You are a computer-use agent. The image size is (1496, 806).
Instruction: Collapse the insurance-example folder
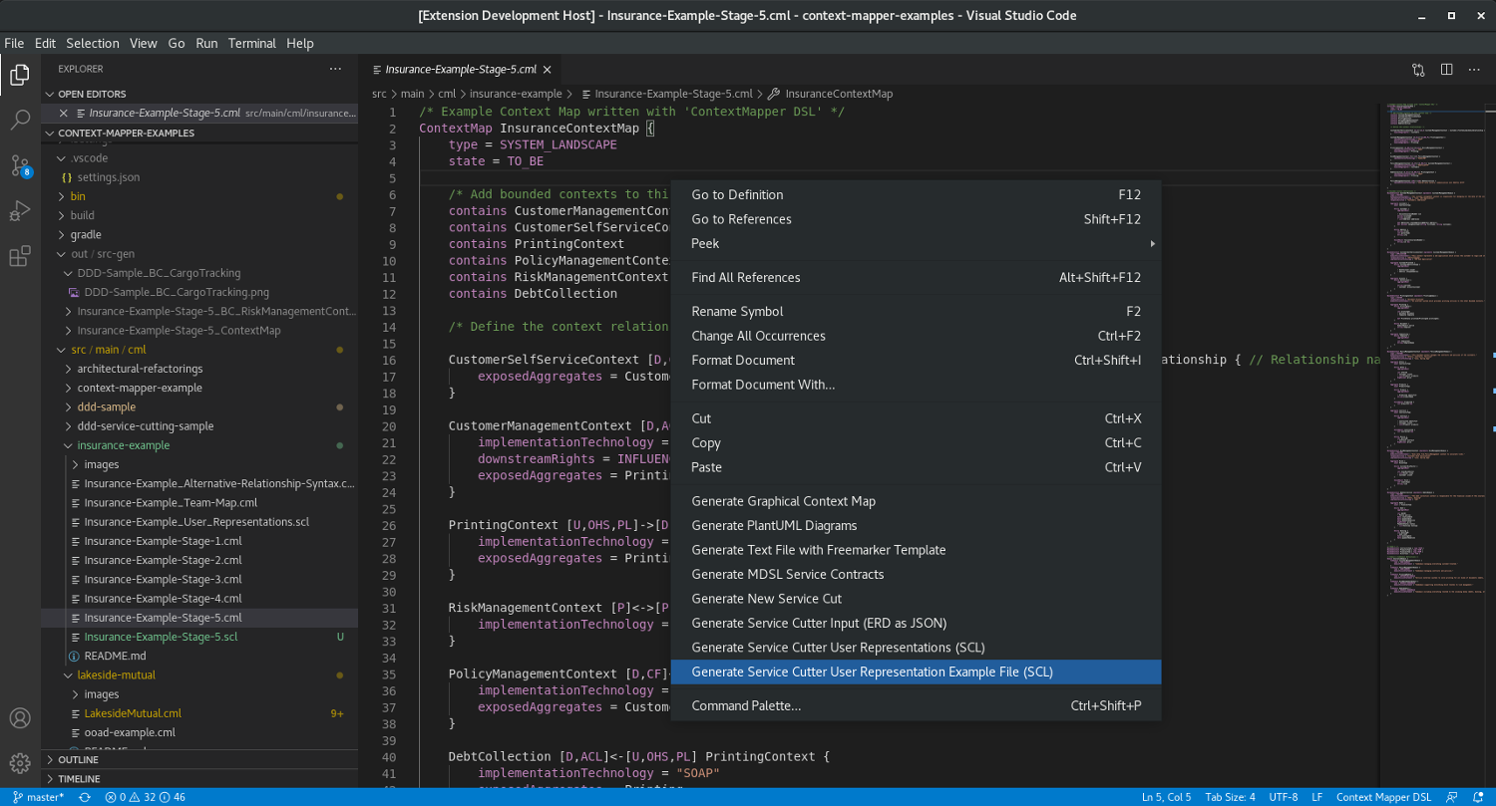pyautogui.click(x=199, y=445)
